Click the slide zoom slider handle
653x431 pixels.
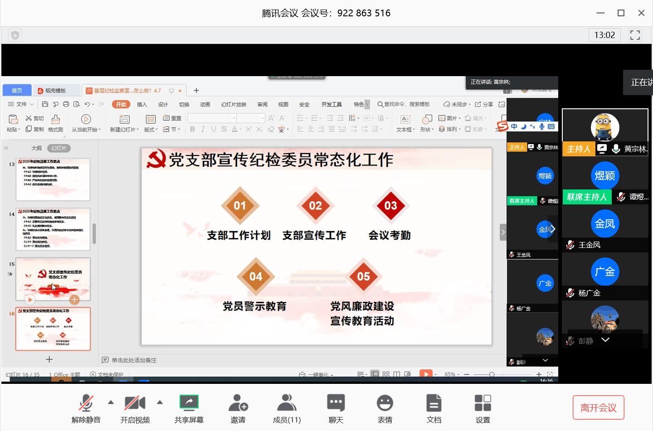pyautogui.click(x=492, y=374)
